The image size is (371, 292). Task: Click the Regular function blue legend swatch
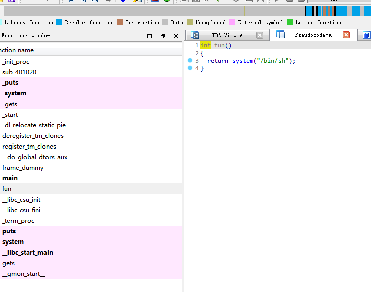tap(59, 22)
